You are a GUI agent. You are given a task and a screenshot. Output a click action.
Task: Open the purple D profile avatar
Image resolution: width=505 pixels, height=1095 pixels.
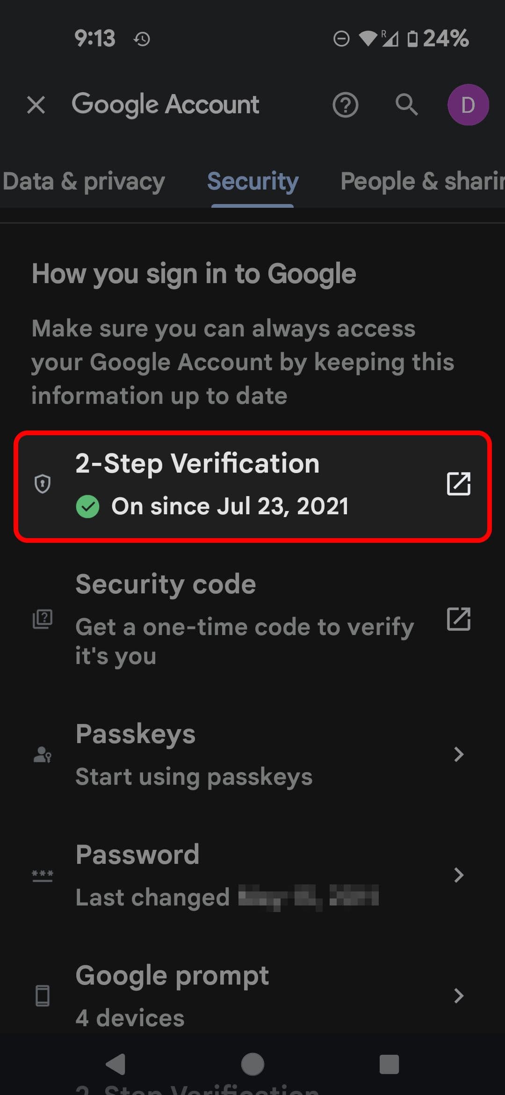[x=468, y=105]
